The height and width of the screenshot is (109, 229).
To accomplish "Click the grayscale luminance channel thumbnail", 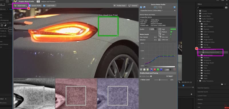I will point(34,93).
